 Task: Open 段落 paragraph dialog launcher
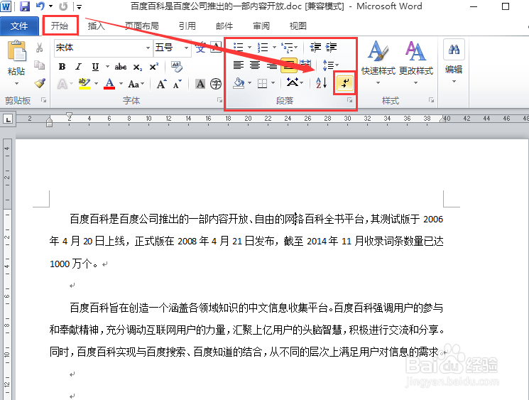click(x=349, y=100)
